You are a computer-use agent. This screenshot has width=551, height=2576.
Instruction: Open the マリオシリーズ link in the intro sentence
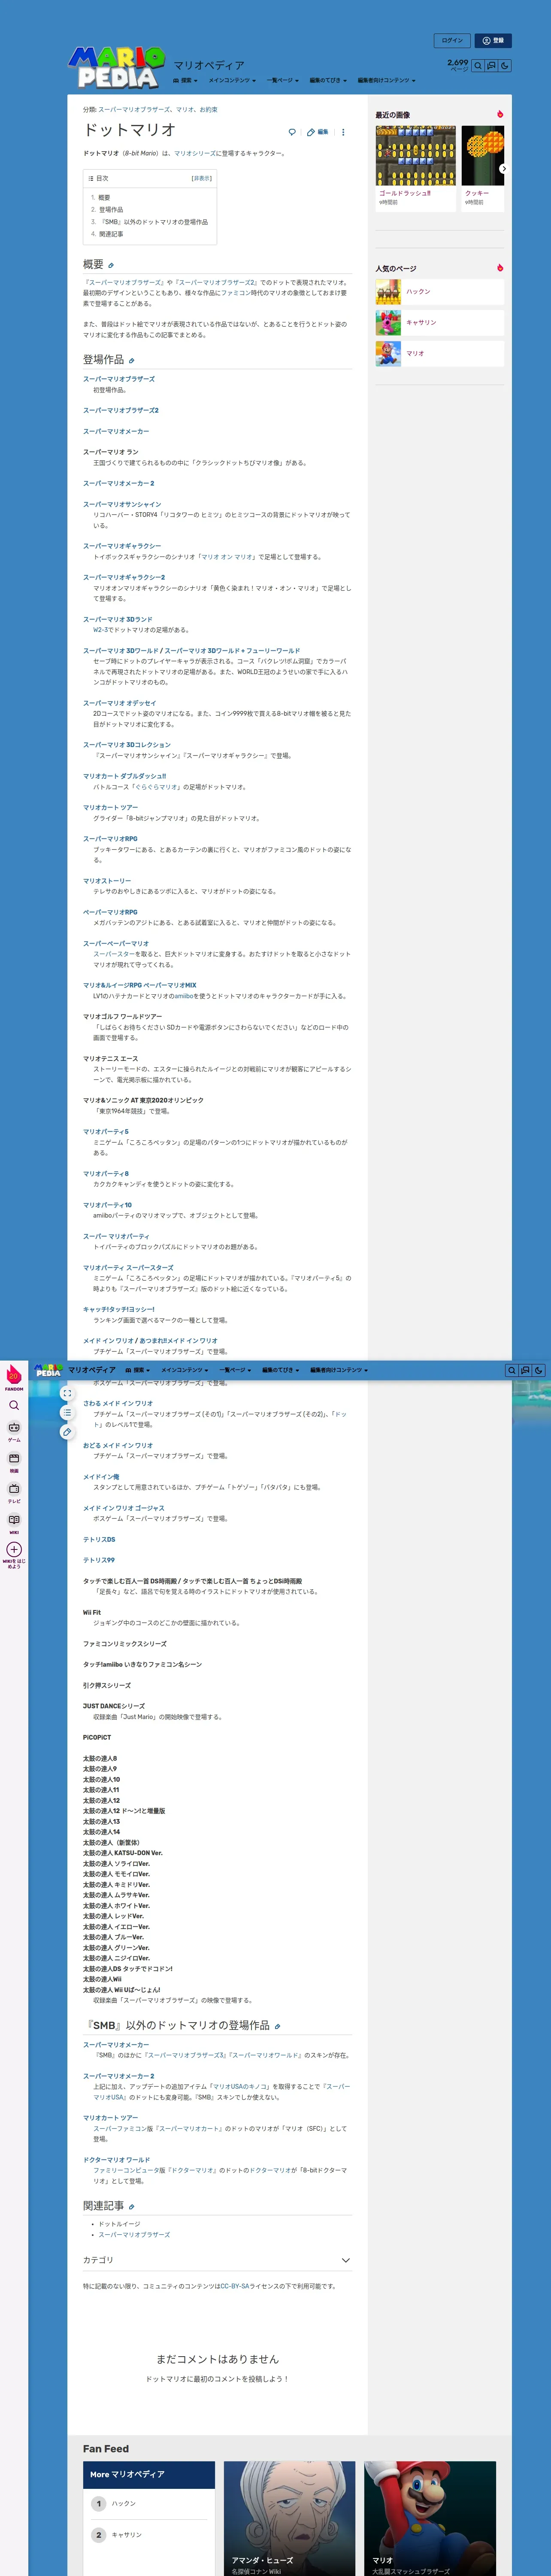pos(194,154)
